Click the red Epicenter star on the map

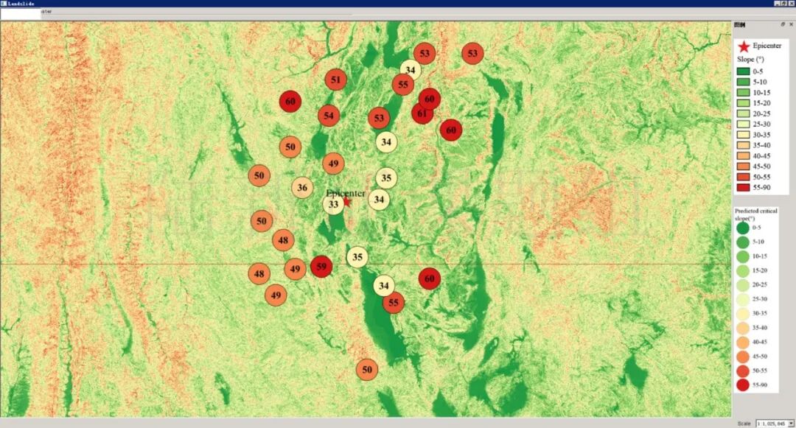coord(347,201)
